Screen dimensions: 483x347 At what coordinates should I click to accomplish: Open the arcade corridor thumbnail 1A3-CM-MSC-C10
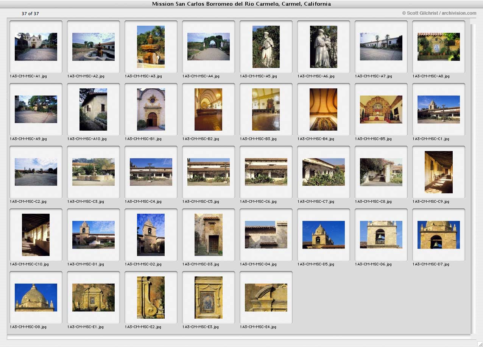point(36,235)
